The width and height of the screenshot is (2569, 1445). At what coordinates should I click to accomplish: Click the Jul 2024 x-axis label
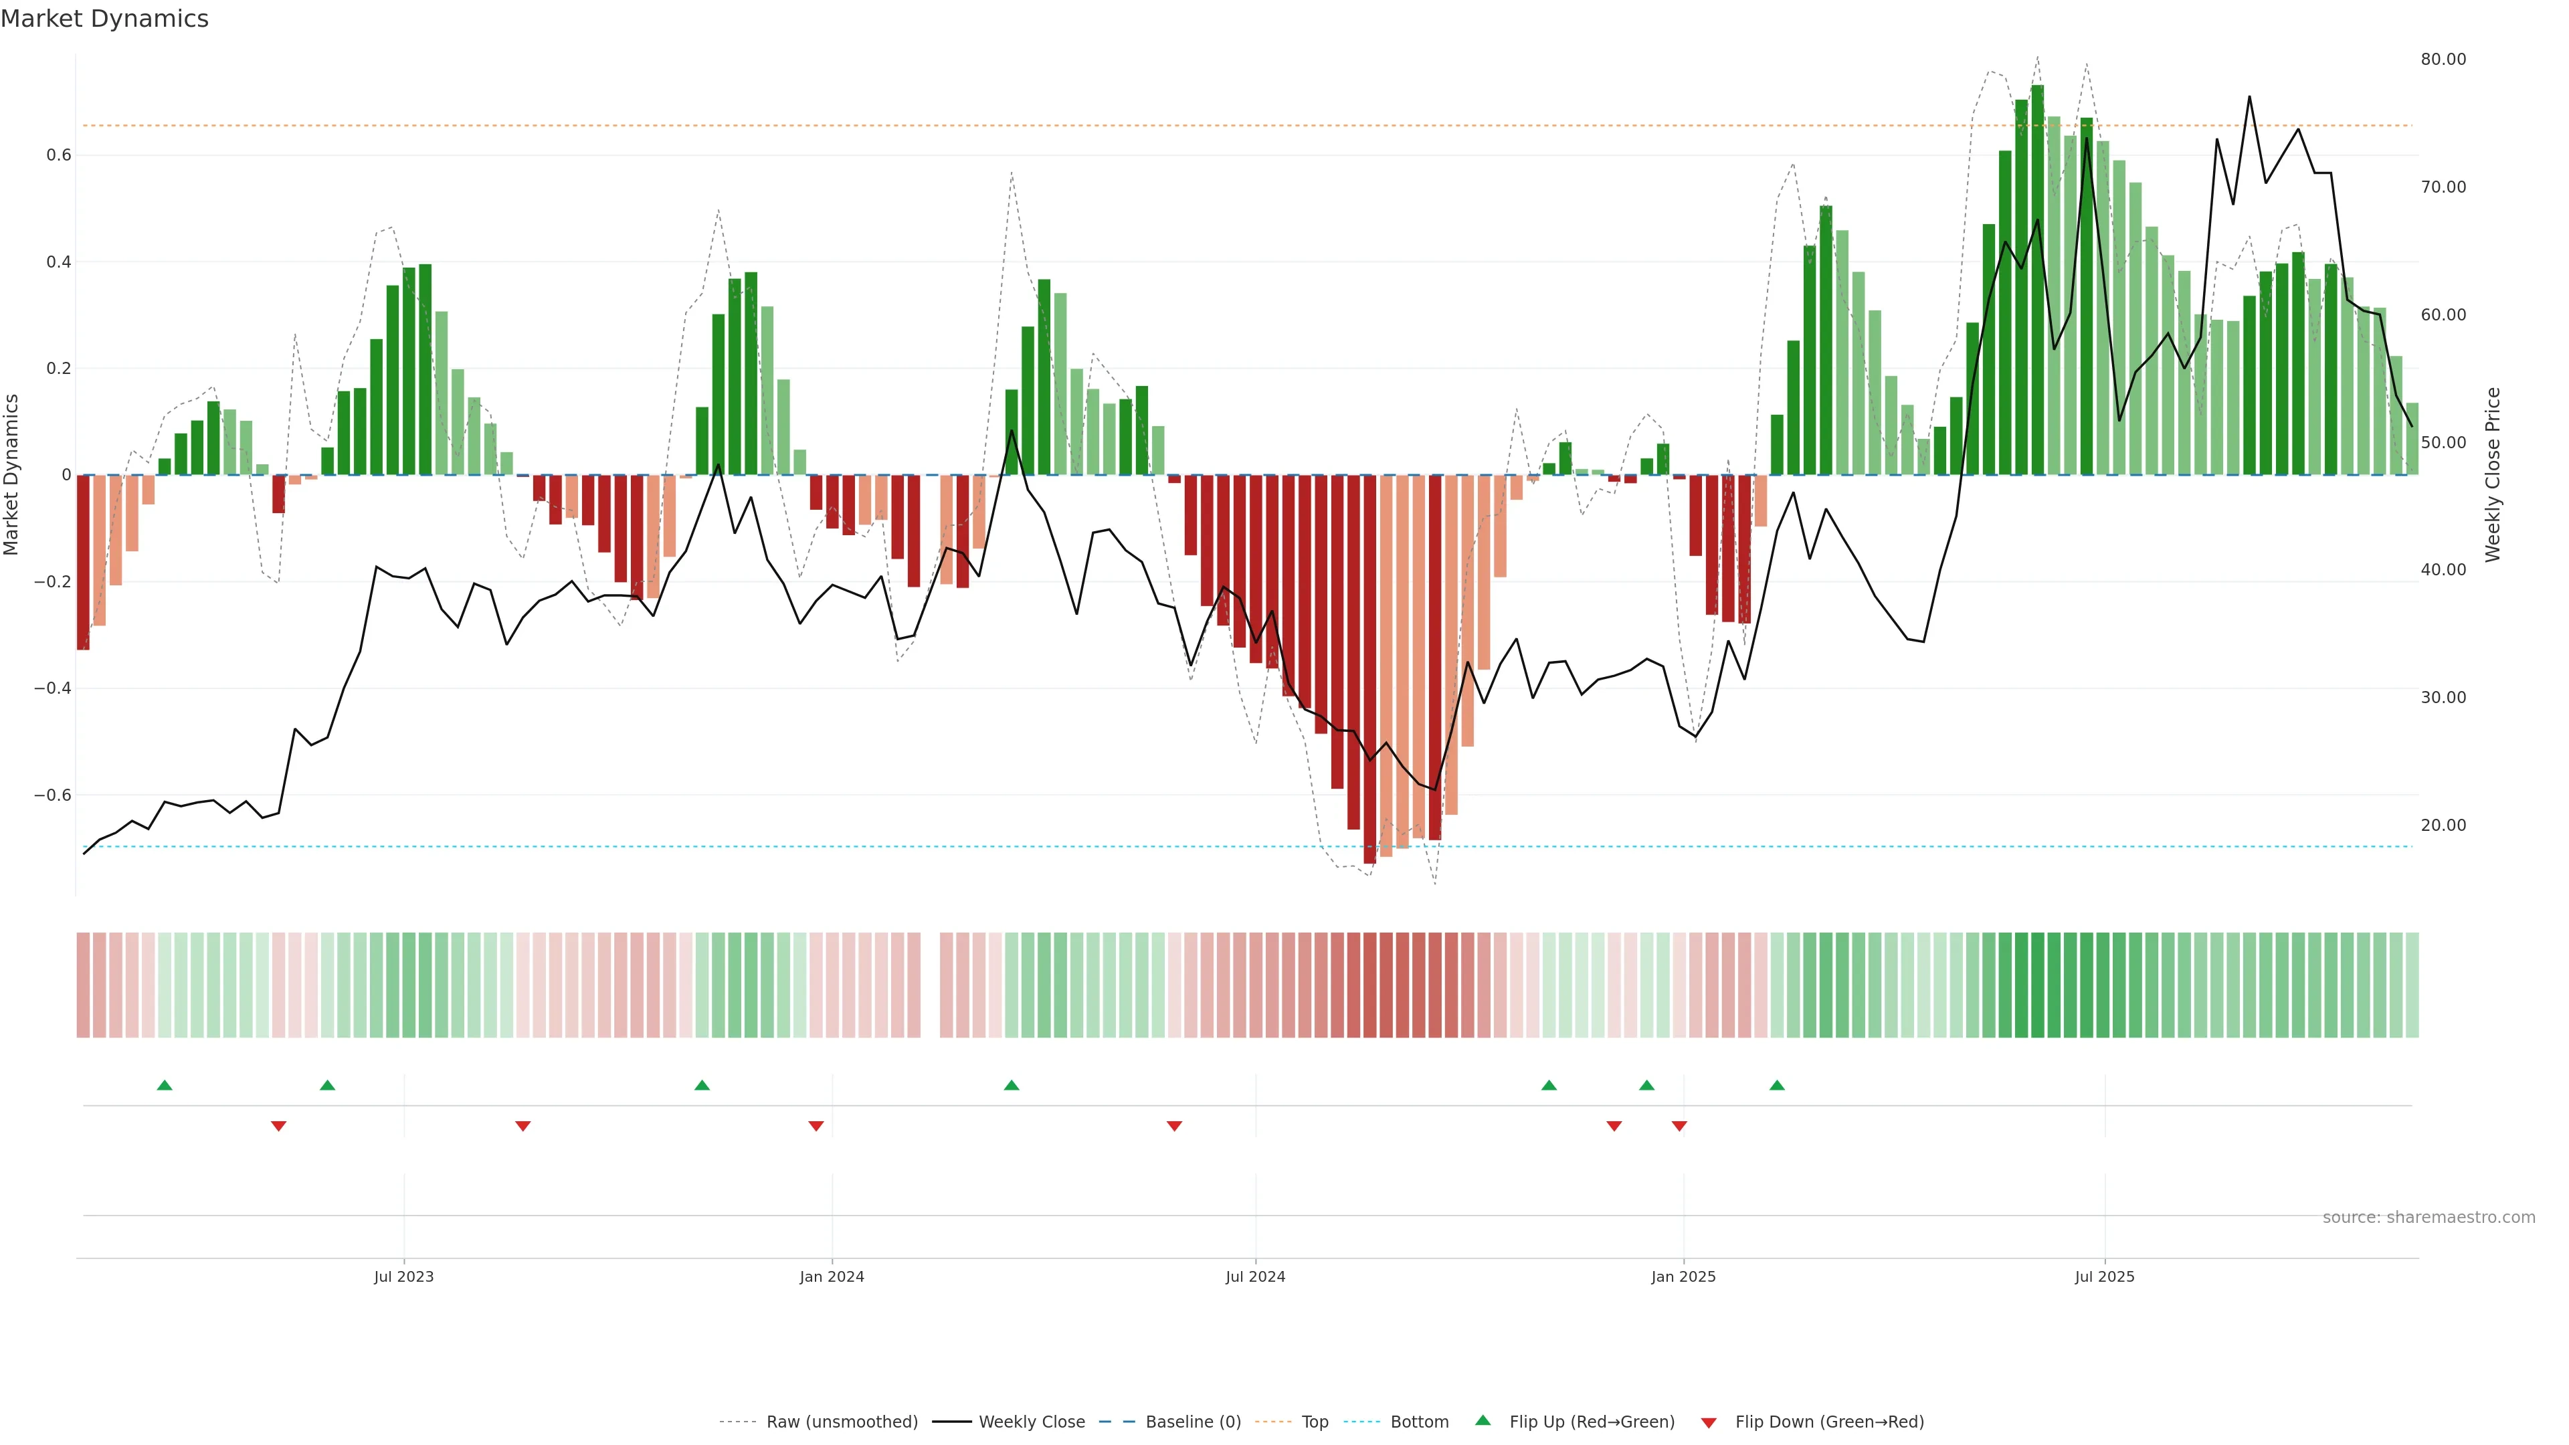1254,1276
